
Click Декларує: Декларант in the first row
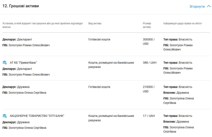point(17,39)
